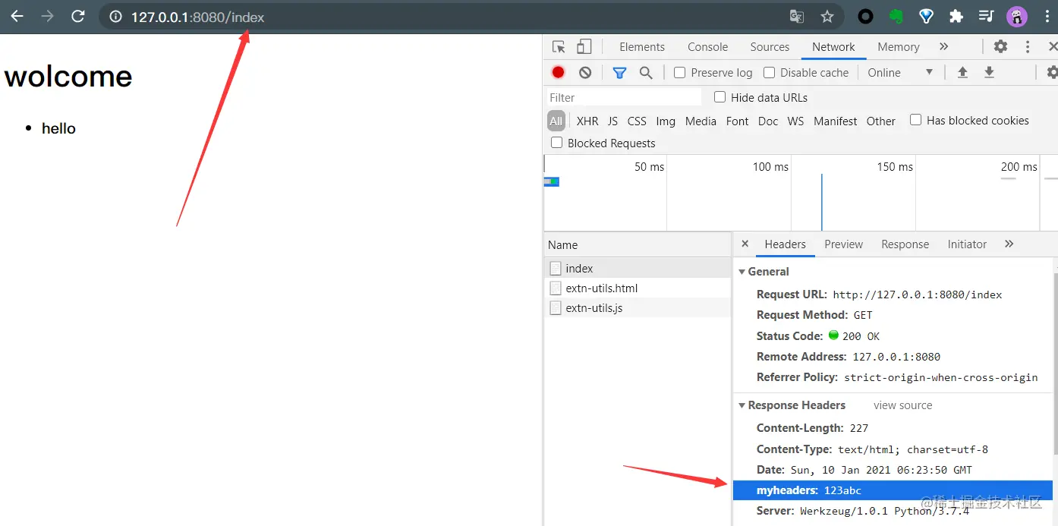
Task: Check Blocked Requests
Action: [x=556, y=143]
